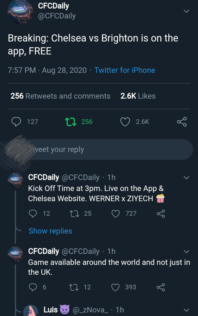Retweet the main tweet showing 256 retweets
Image resolution: width=198 pixels, height=316 pixels.
71,122
